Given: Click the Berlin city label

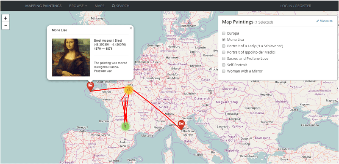Looking at the screenshot, I should point(194,52).
